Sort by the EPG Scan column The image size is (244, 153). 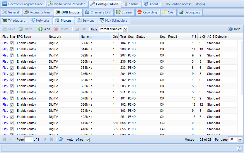click(x=31, y=37)
